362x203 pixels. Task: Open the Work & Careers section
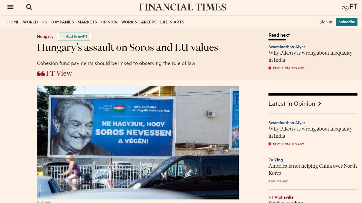point(139,22)
